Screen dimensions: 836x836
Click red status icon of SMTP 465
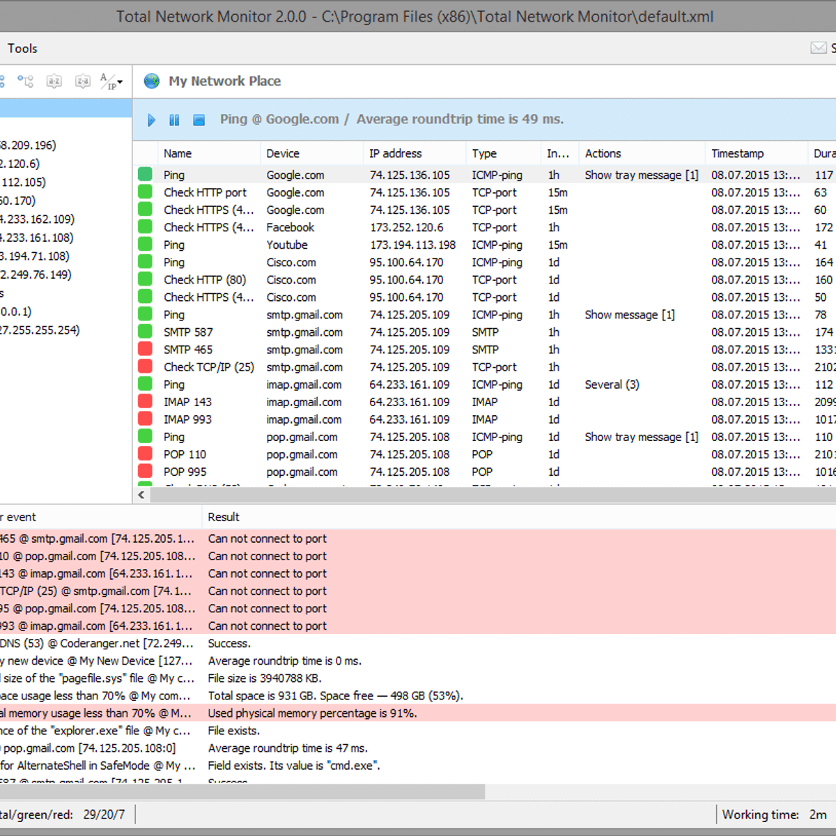[x=145, y=348]
